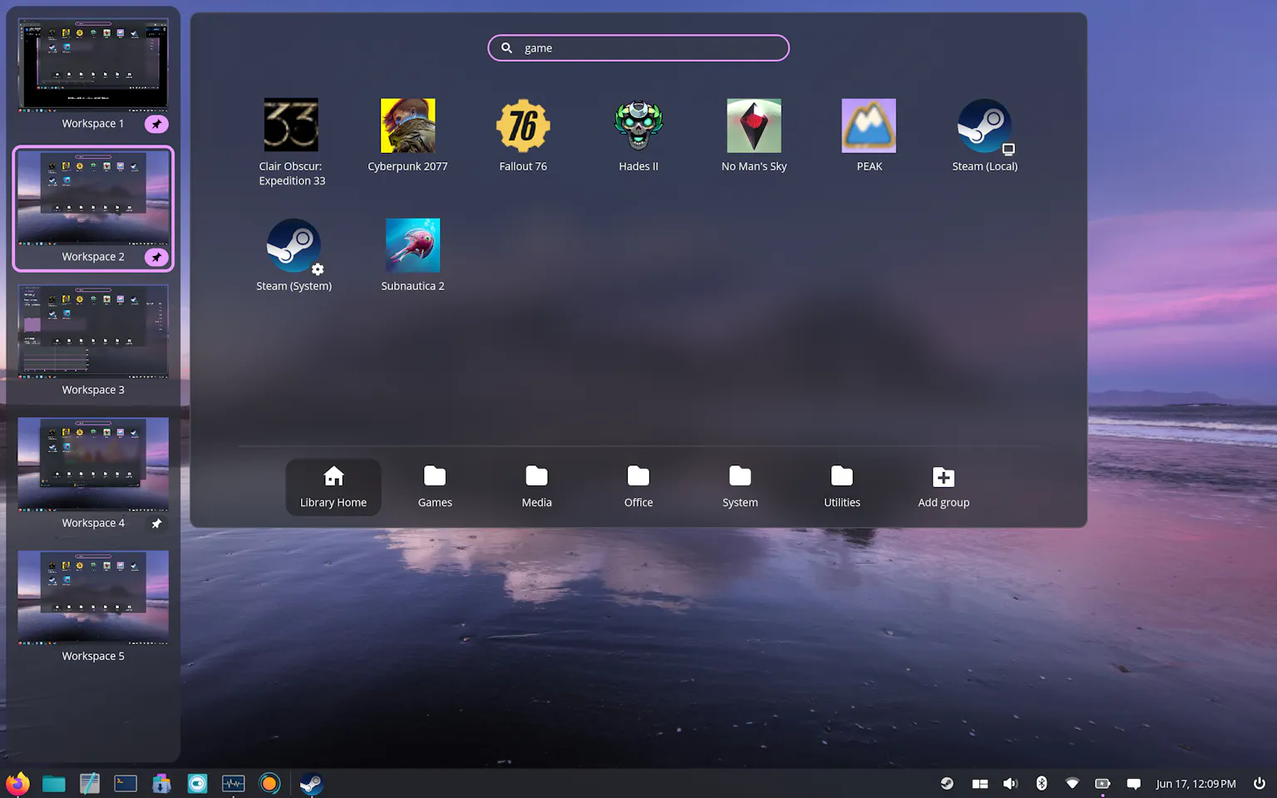Click Add group button

tap(944, 487)
